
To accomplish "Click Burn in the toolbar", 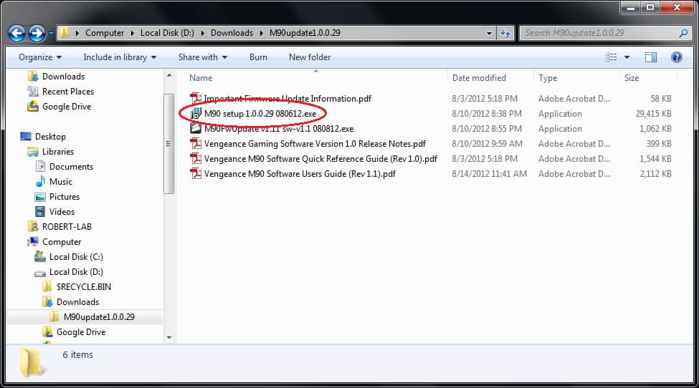I will point(258,57).
